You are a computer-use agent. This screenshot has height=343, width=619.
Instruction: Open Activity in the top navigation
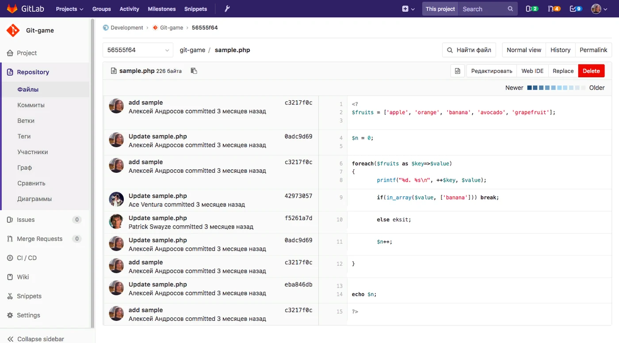(x=130, y=9)
